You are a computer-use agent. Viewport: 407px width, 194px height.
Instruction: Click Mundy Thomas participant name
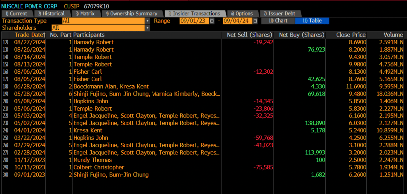point(93,160)
